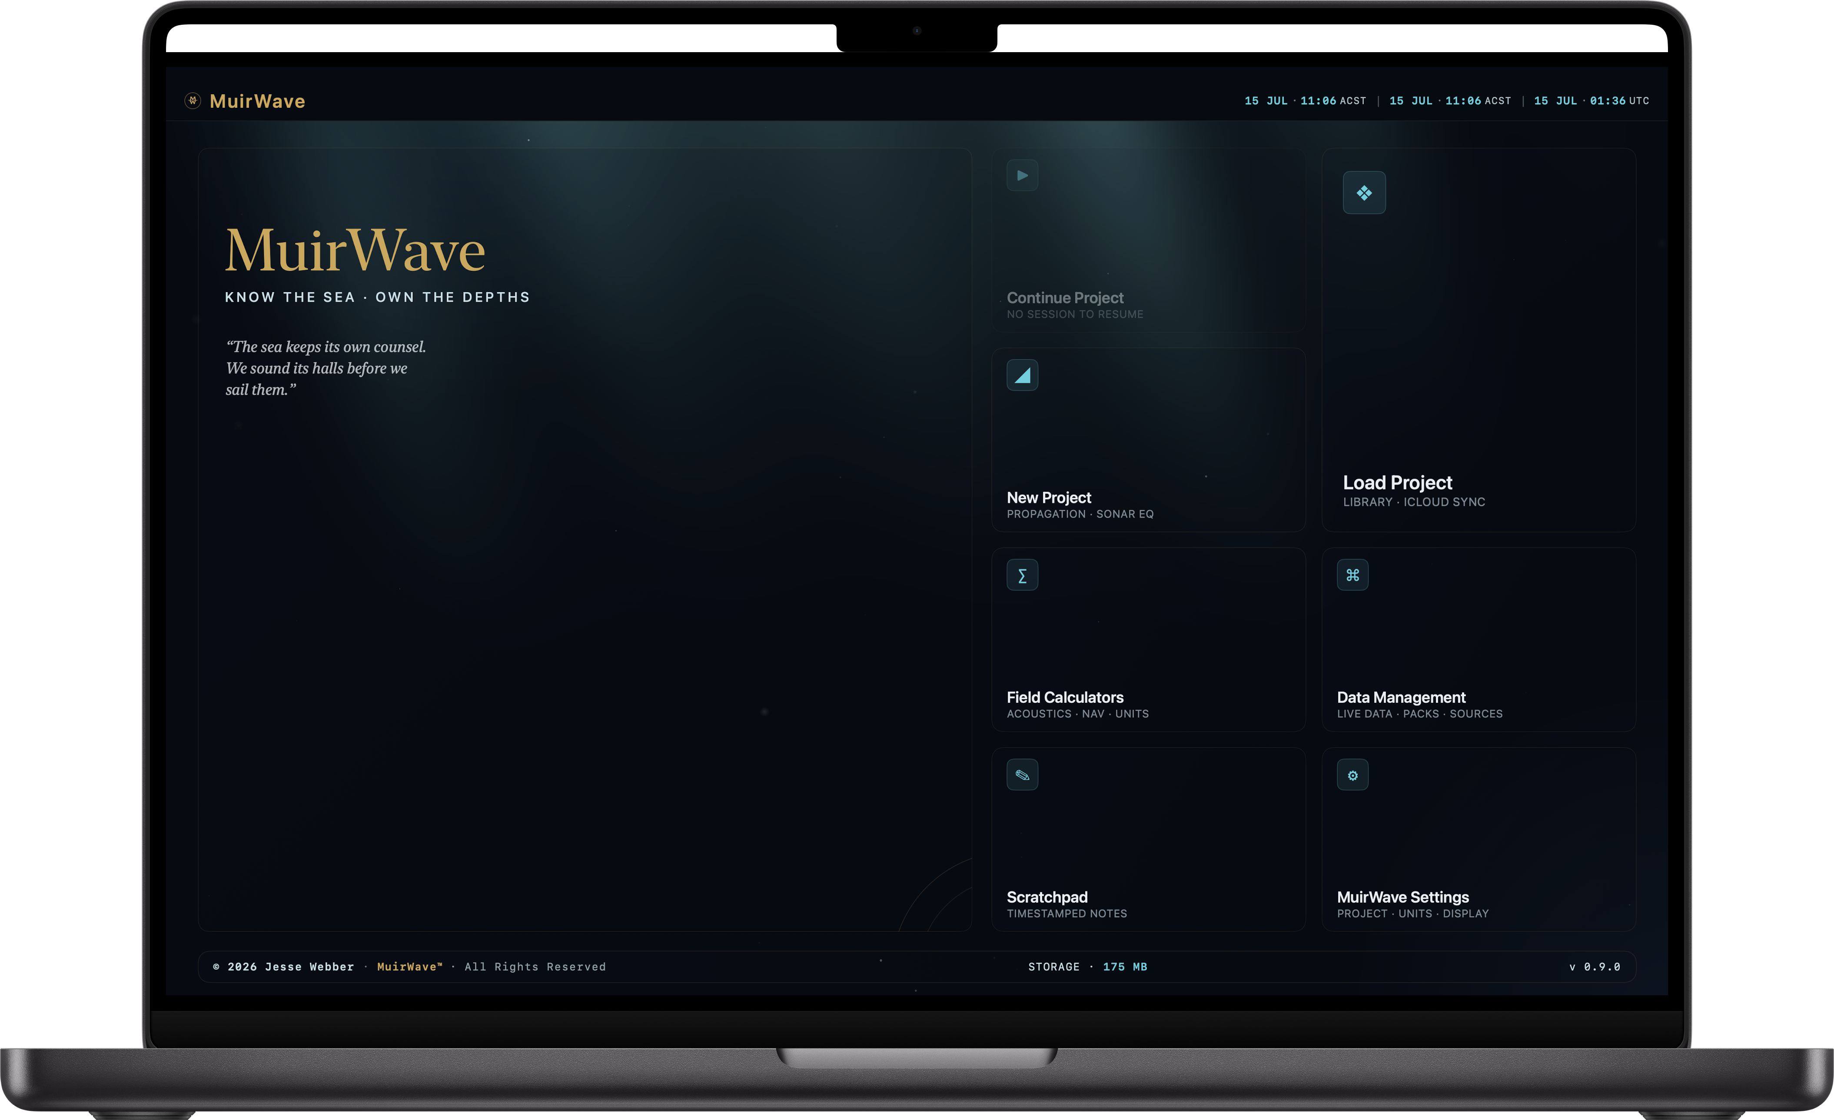Click the second ACST clock readout

pos(1450,100)
